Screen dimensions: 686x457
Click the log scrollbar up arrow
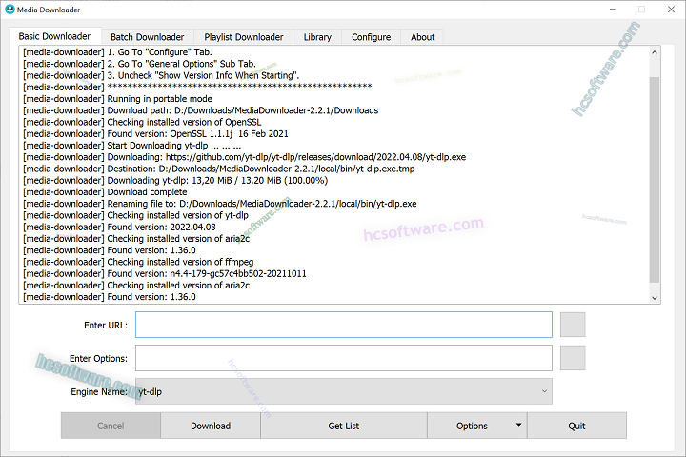655,52
